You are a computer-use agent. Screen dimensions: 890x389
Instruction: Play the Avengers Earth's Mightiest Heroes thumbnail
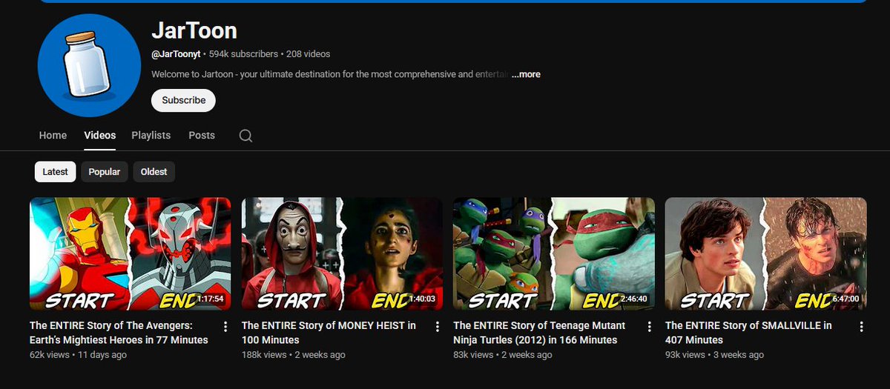click(x=131, y=253)
